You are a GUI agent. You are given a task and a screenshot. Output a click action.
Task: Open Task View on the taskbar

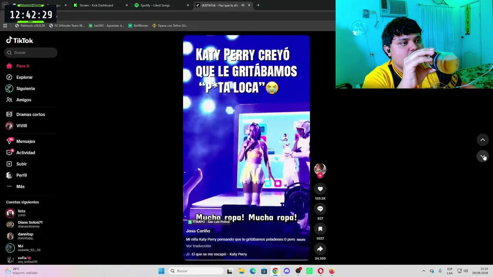tap(230, 271)
